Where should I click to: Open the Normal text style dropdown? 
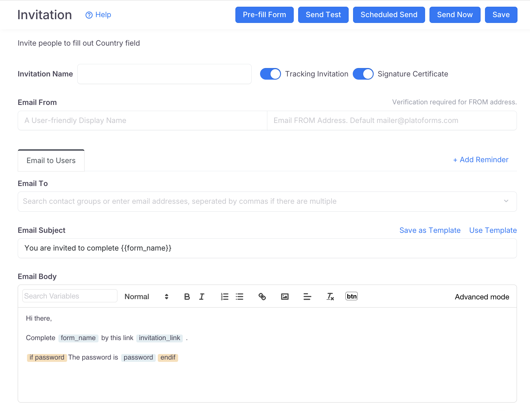[x=146, y=296]
